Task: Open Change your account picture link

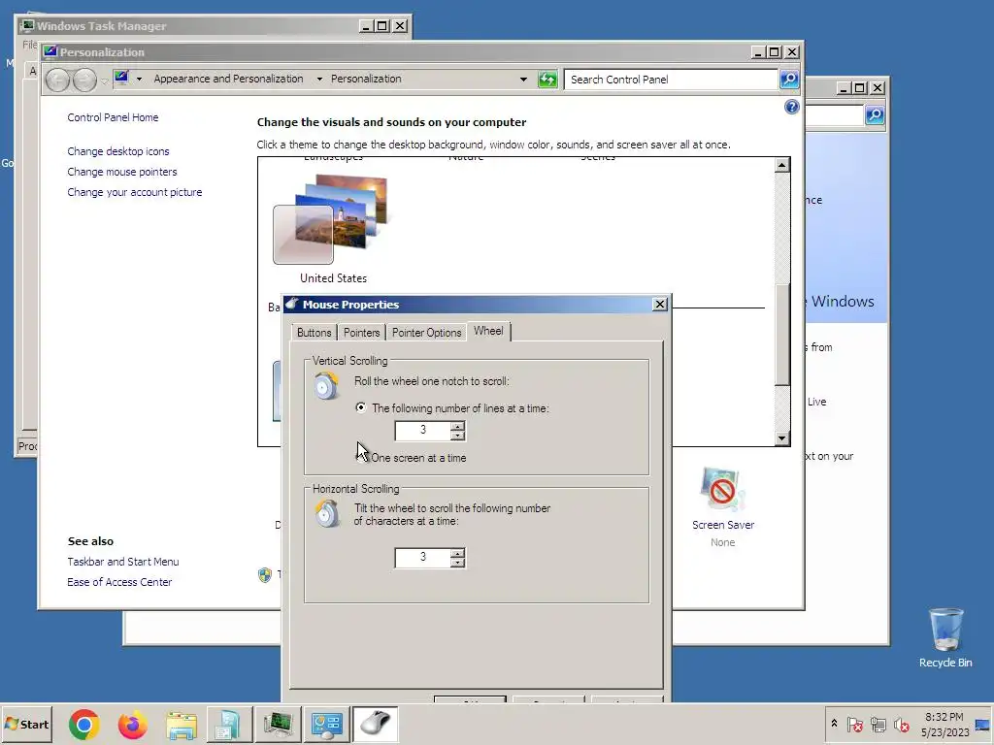Action: pos(135,192)
